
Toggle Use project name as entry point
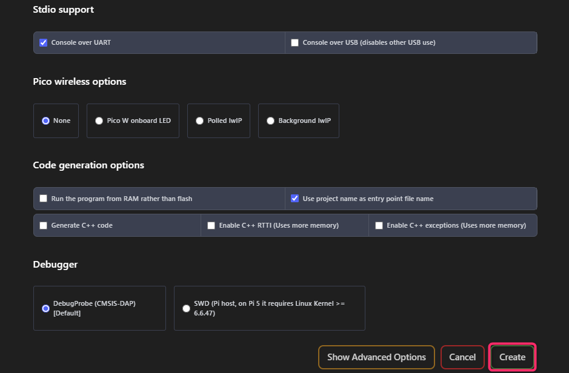coord(294,198)
